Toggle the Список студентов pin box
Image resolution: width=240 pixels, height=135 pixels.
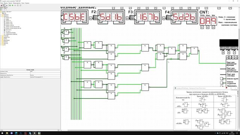tap(222, 83)
